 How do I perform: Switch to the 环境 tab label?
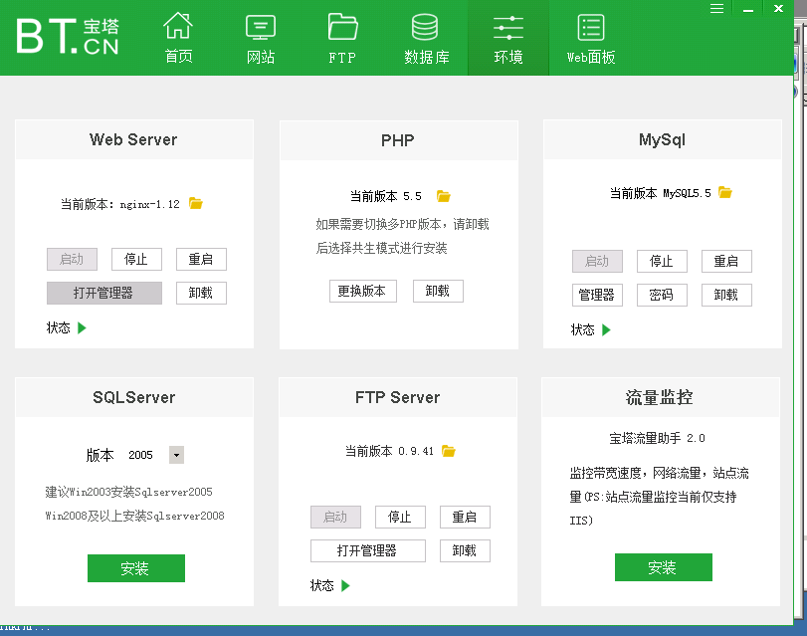[508, 57]
